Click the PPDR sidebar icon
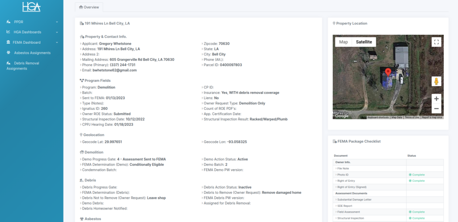The image size is (458, 222). click(8, 21)
